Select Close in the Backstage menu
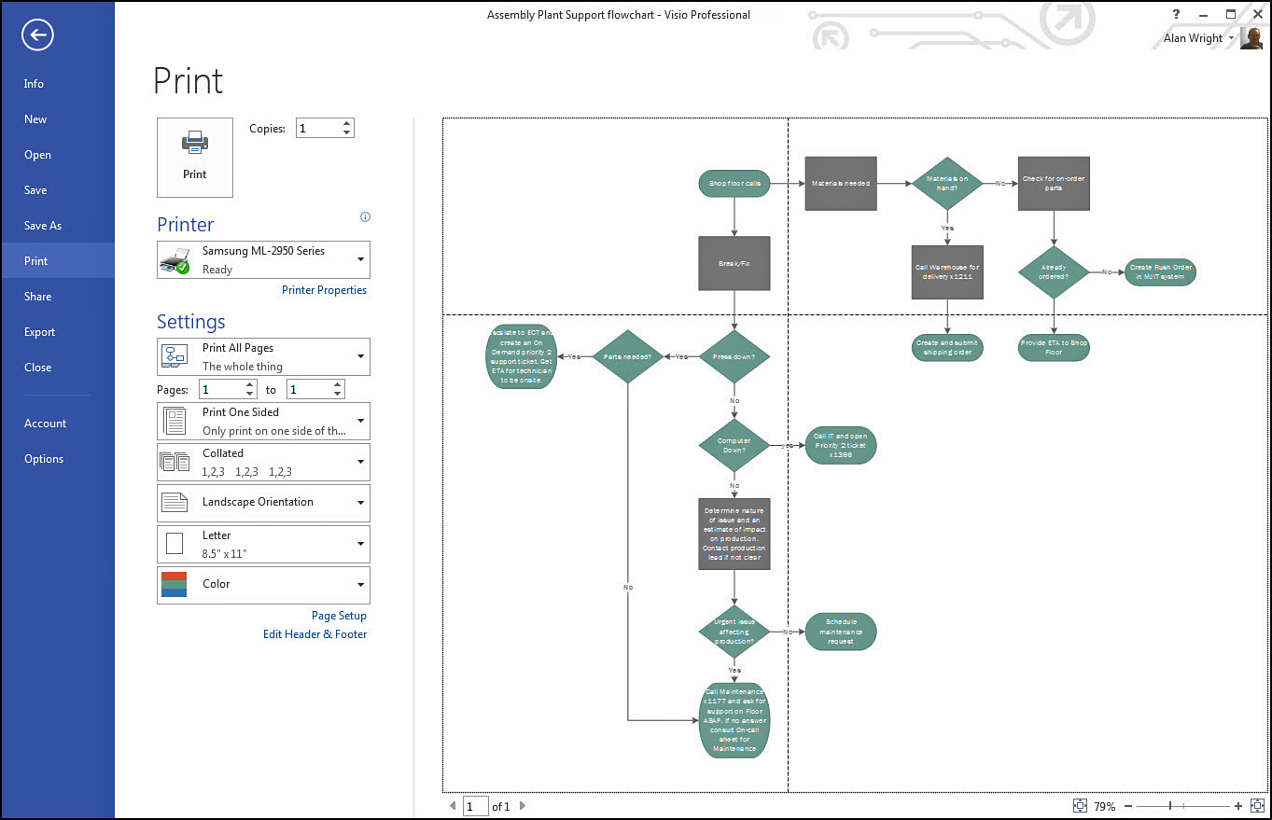Screen dimensions: 1272x820 click(57, 368)
